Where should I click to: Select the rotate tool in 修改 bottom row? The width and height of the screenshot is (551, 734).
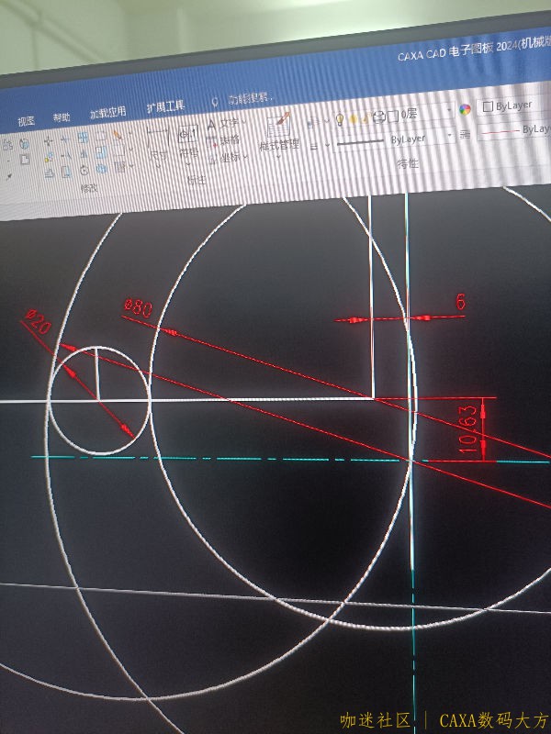point(84,171)
